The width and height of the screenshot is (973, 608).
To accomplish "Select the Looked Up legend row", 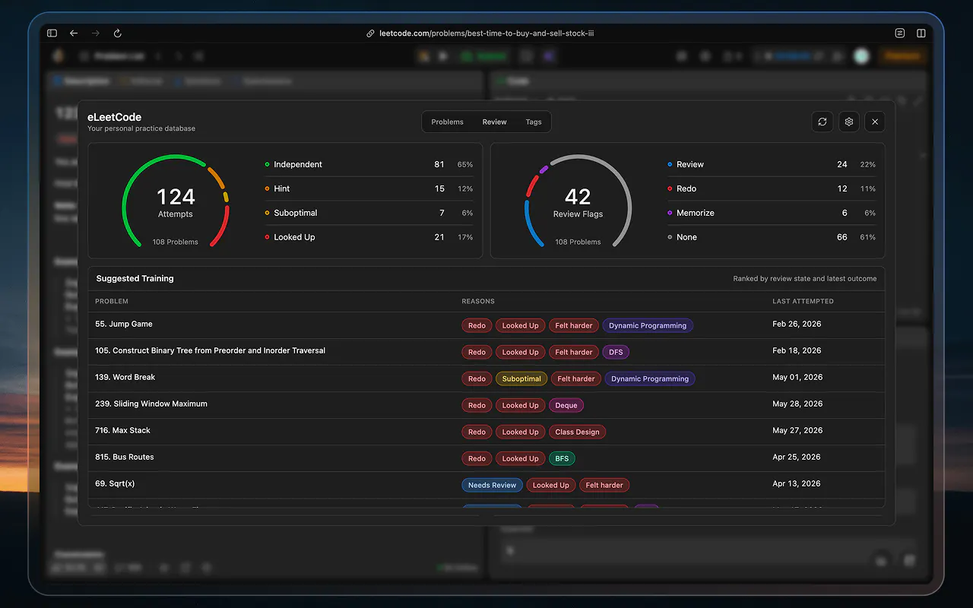I will pyautogui.click(x=369, y=237).
